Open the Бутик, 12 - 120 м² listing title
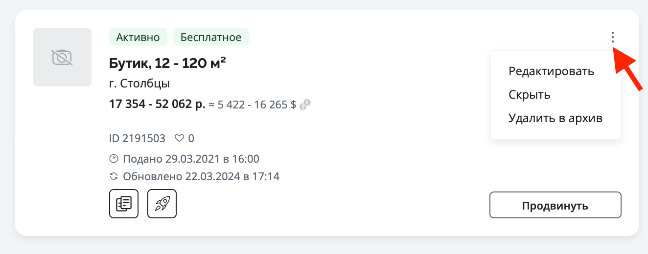Screen dimensions: 648x254 click(168, 63)
